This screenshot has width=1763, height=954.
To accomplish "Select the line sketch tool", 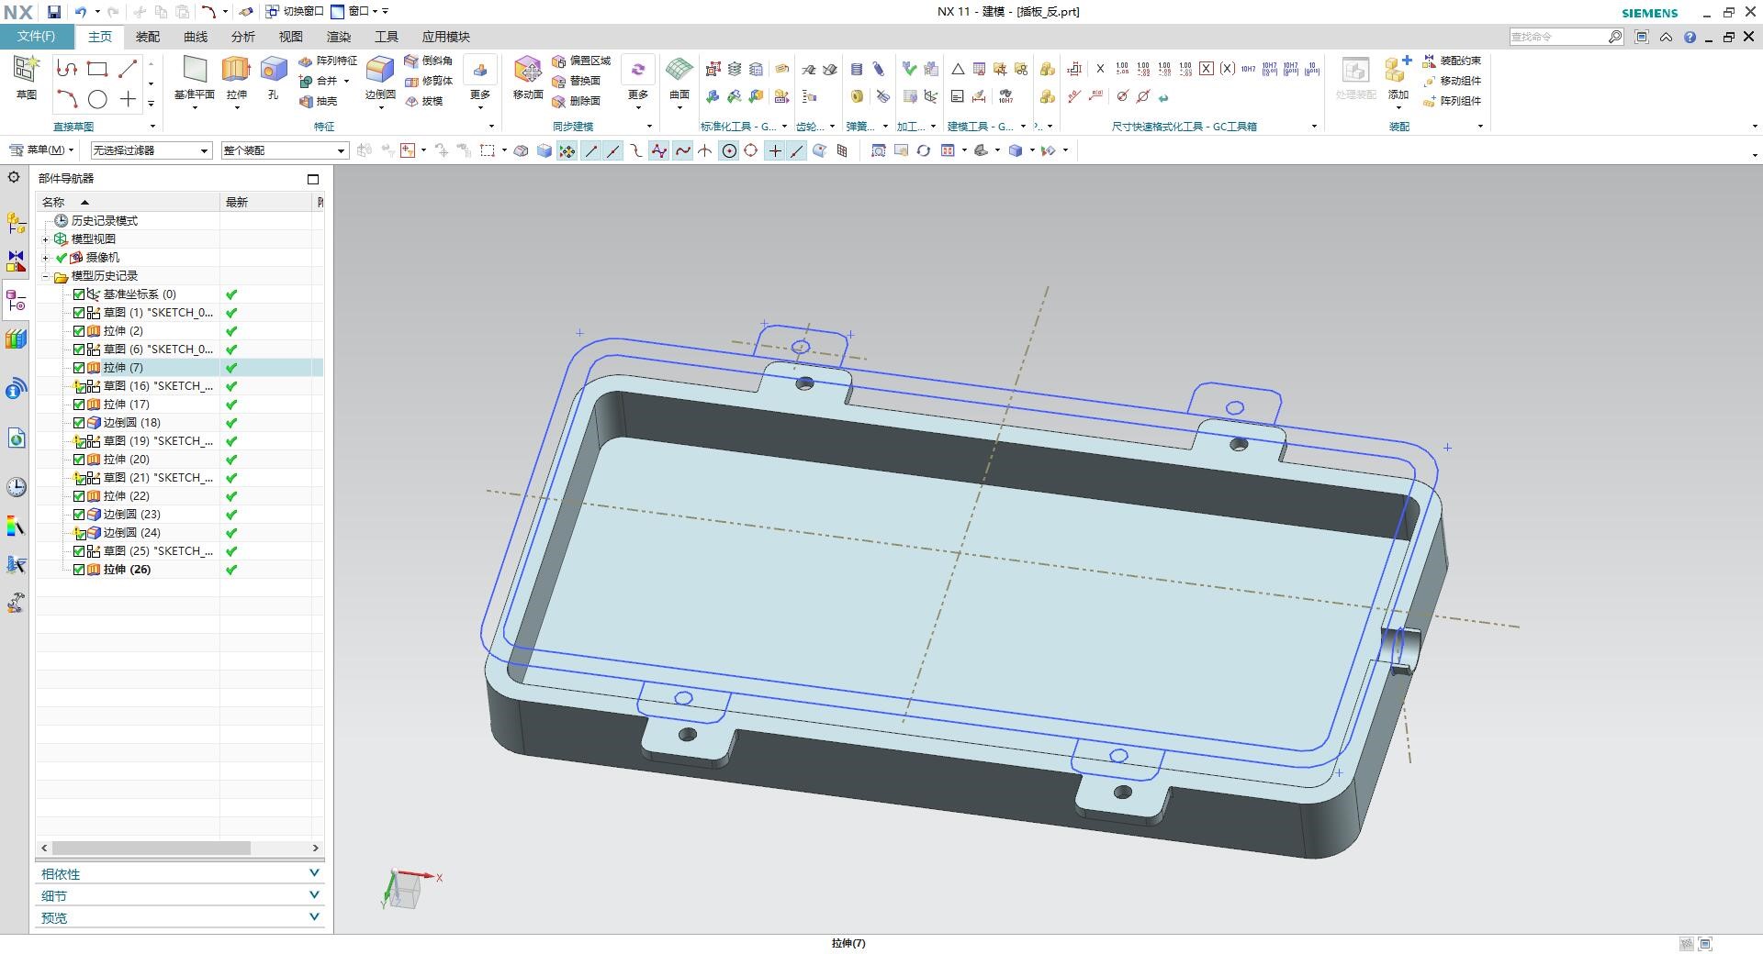I will coord(128,69).
